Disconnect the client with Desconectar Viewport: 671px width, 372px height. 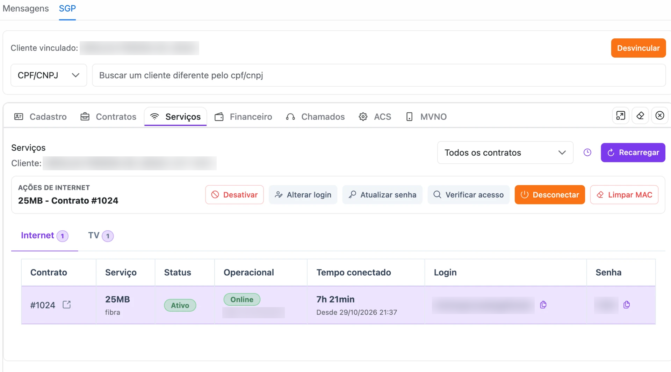click(x=550, y=195)
